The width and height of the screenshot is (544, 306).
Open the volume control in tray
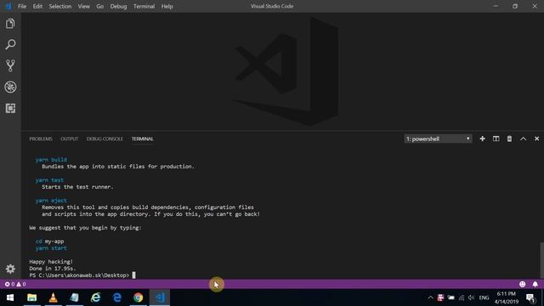(x=471, y=297)
